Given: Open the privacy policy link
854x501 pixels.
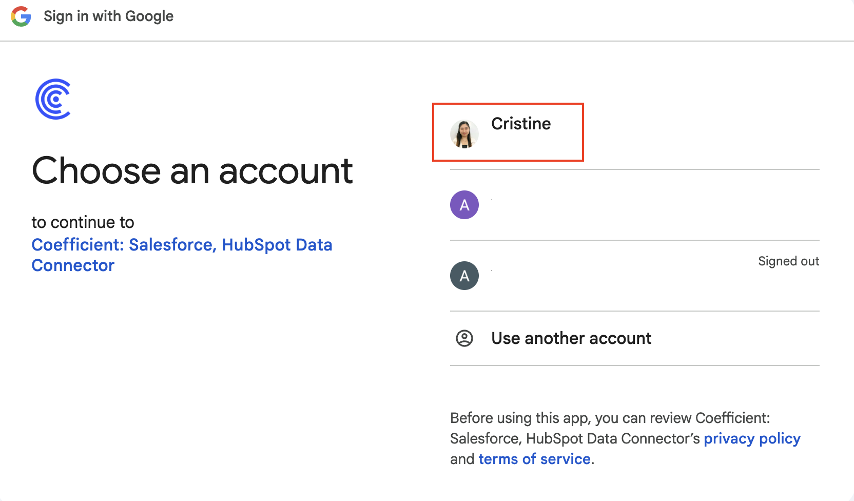Looking at the screenshot, I should 751,438.
